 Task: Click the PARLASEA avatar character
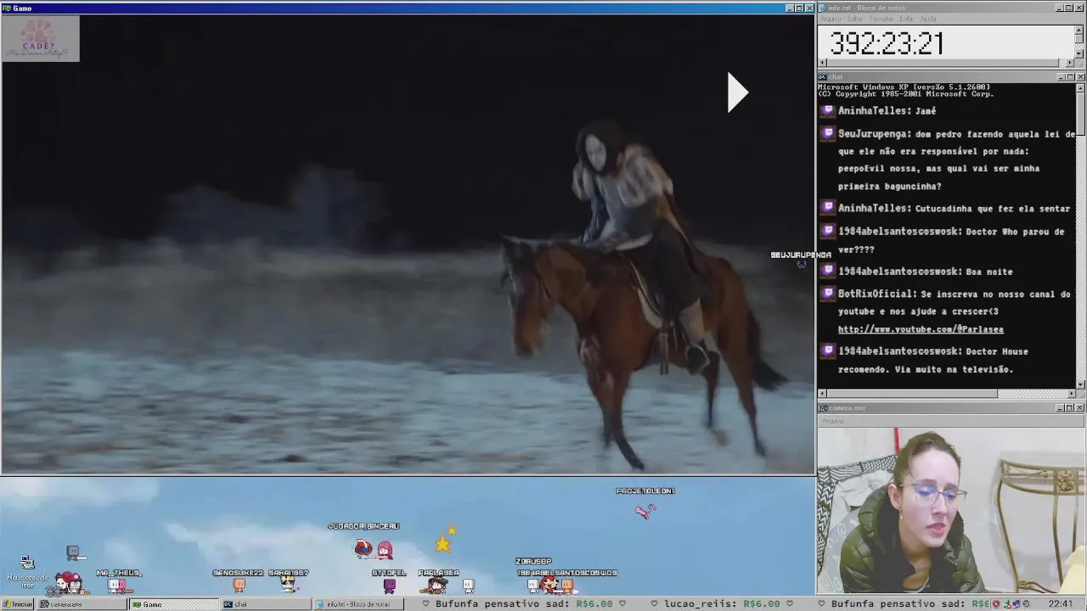coord(437,585)
